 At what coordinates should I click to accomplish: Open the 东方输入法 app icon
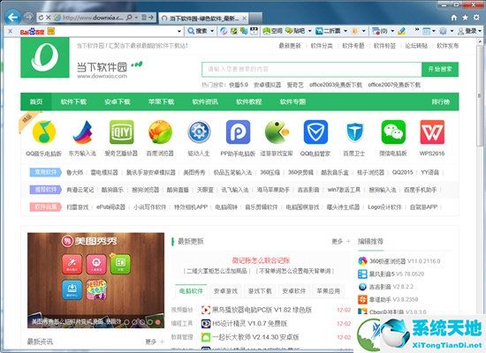click(x=82, y=131)
